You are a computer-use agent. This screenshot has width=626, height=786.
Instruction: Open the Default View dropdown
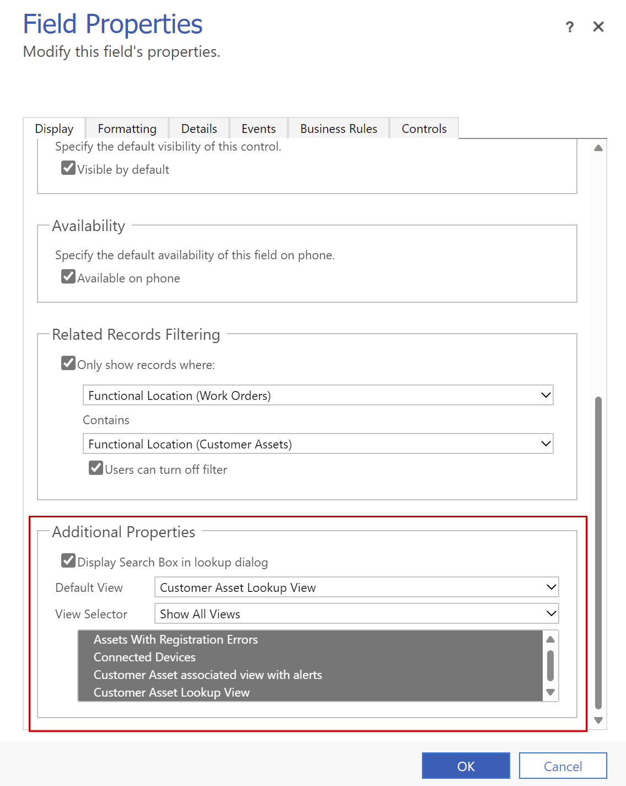pyautogui.click(x=550, y=587)
